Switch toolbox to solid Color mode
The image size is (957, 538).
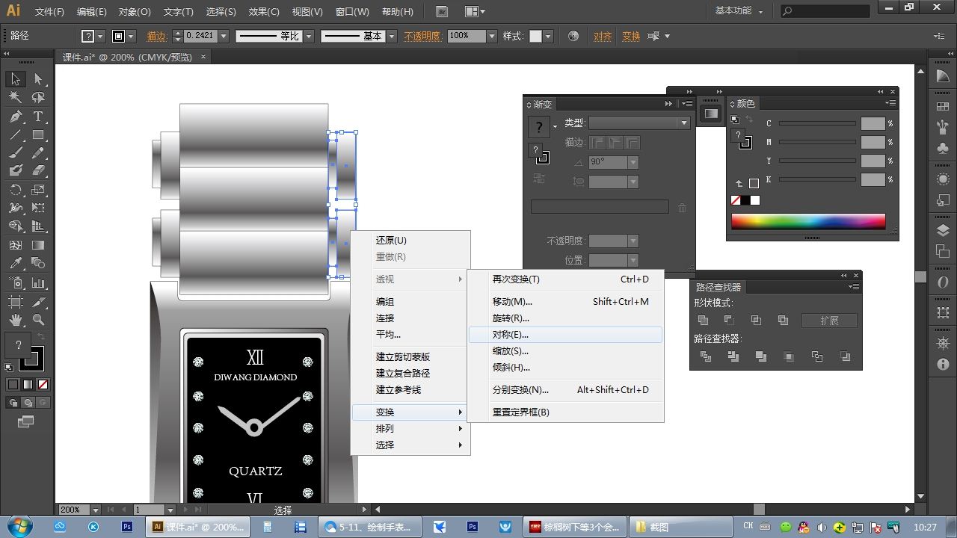coord(13,385)
